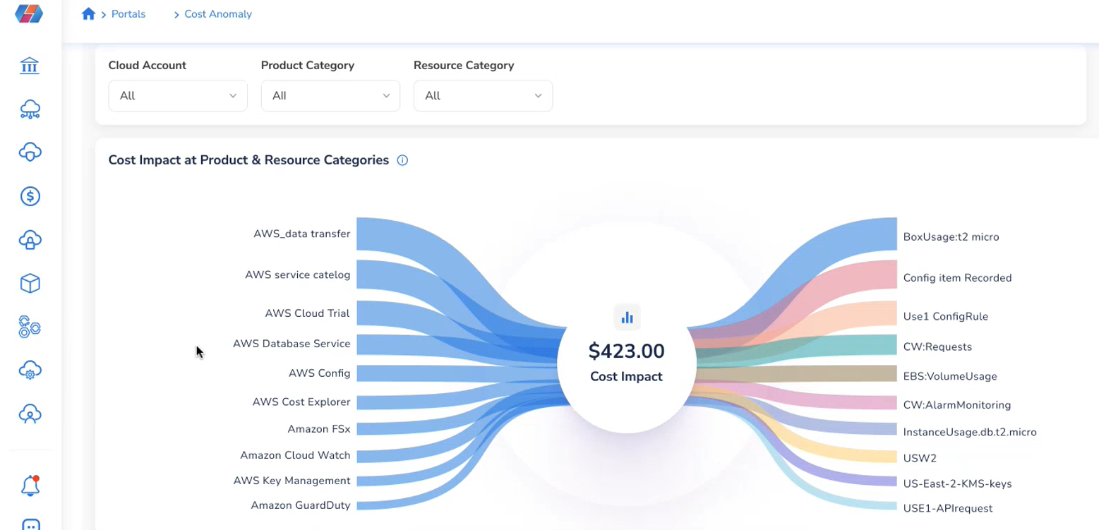Screen dimensions: 1099x530
Task: Select EBS:VolumeUsage label
Action: click(x=950, y=376)
